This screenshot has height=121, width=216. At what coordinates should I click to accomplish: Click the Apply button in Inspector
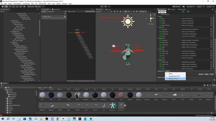(206, 74)
